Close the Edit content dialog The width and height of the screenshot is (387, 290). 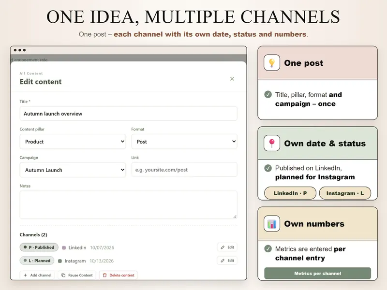(x=232, y=79)
